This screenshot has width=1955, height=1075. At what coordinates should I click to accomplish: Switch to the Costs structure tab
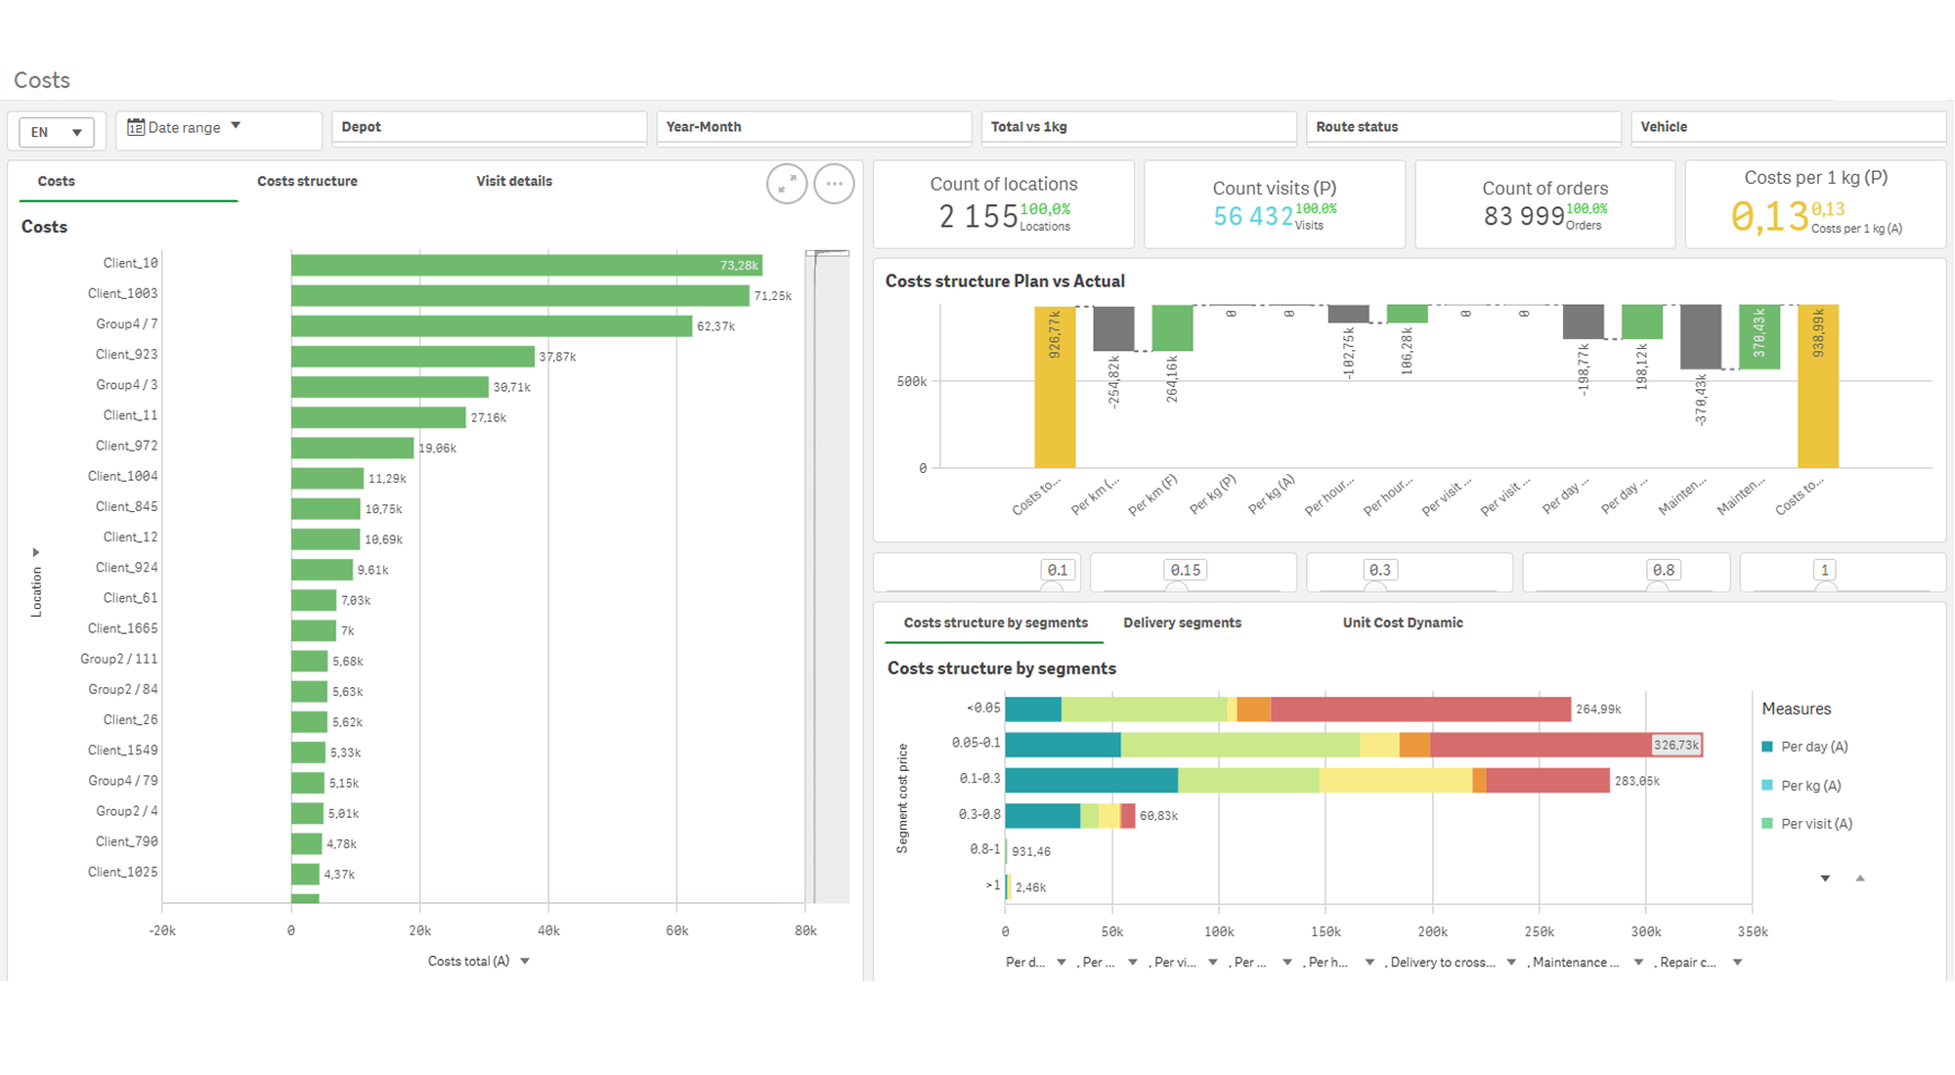[x=307, y=182]
